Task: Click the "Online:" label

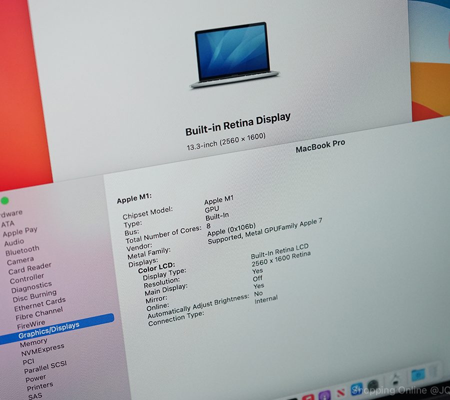Action: 157,307
